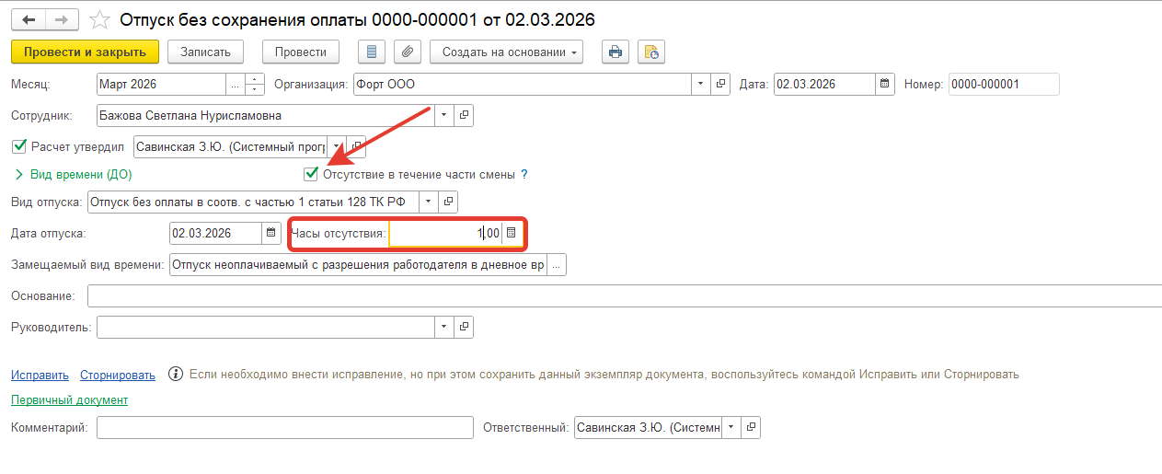Click the Дата отпуска field
This screenshot has width=1162, height=474.
[216, 233]
